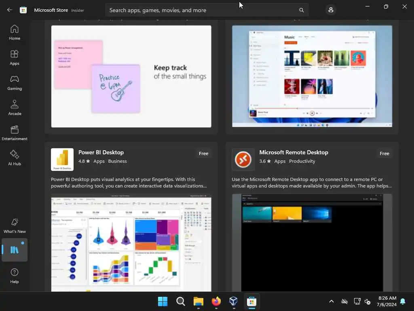Open the Power BI dashboard screenshot
Screen dimensions: 414x311
131,243
